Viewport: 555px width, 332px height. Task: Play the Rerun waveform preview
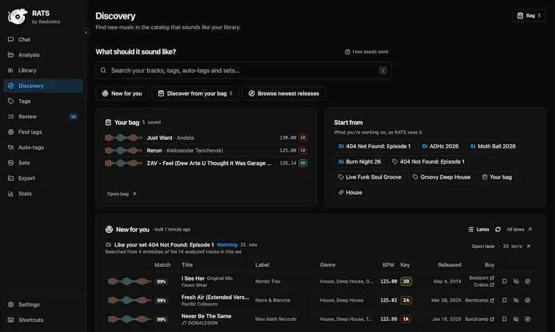tap(123, 150)
